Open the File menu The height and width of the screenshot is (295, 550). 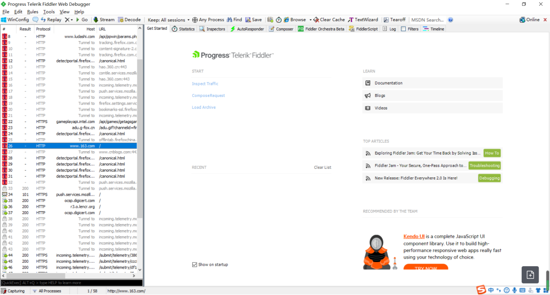pos(6,12)
